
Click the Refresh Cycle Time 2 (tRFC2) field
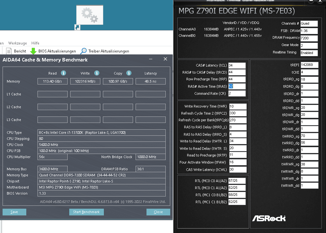[238, 113]
